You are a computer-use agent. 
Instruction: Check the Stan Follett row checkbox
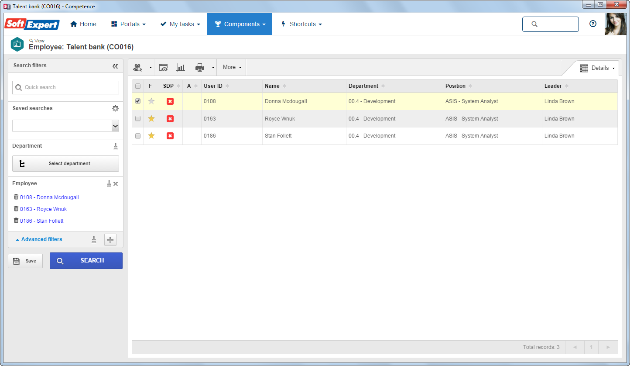pos(138,136)
